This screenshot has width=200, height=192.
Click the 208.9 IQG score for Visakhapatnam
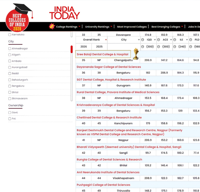148,178
